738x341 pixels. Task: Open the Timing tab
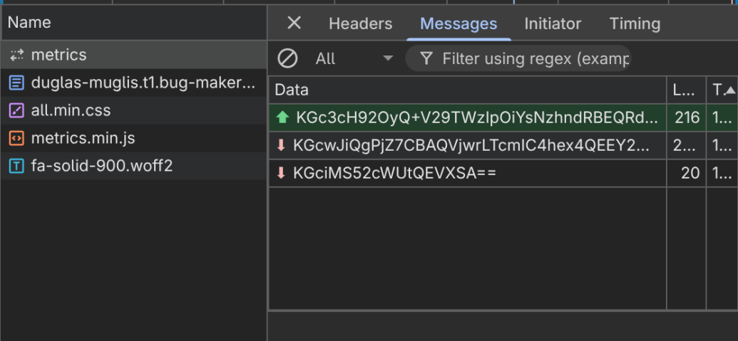635,23
